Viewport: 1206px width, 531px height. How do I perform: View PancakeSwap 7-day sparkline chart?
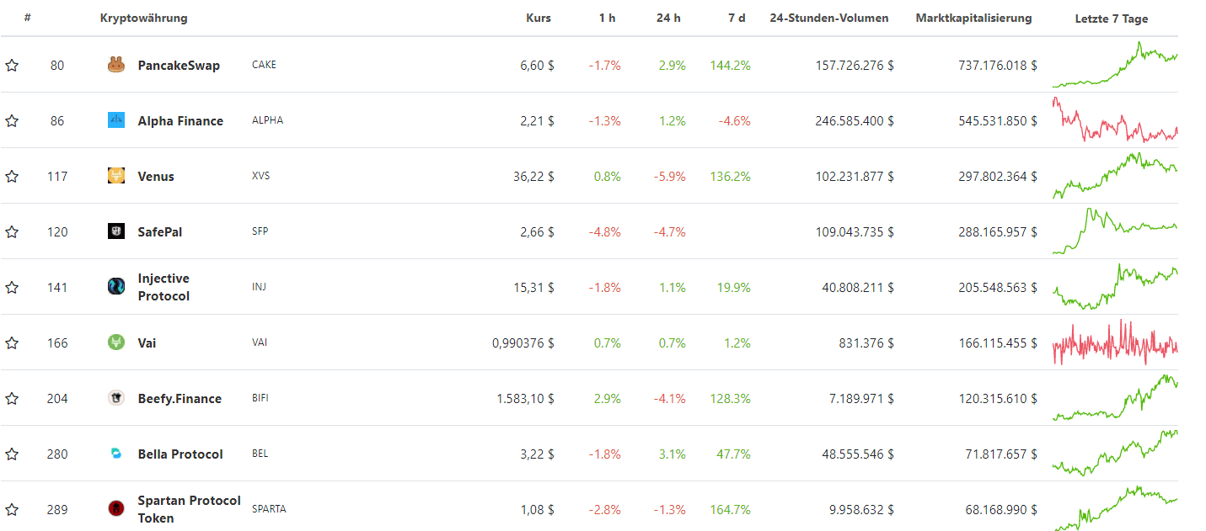(x=1115, y=65)
